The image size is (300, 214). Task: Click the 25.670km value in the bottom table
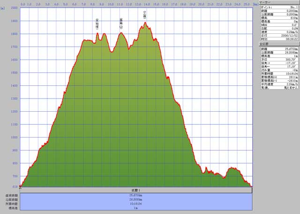[x=136, y=194]
